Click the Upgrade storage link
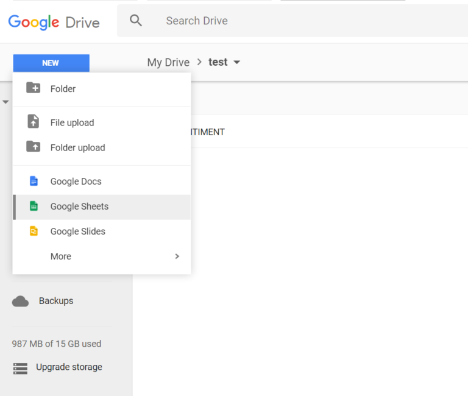 click(x=69, y=367)
